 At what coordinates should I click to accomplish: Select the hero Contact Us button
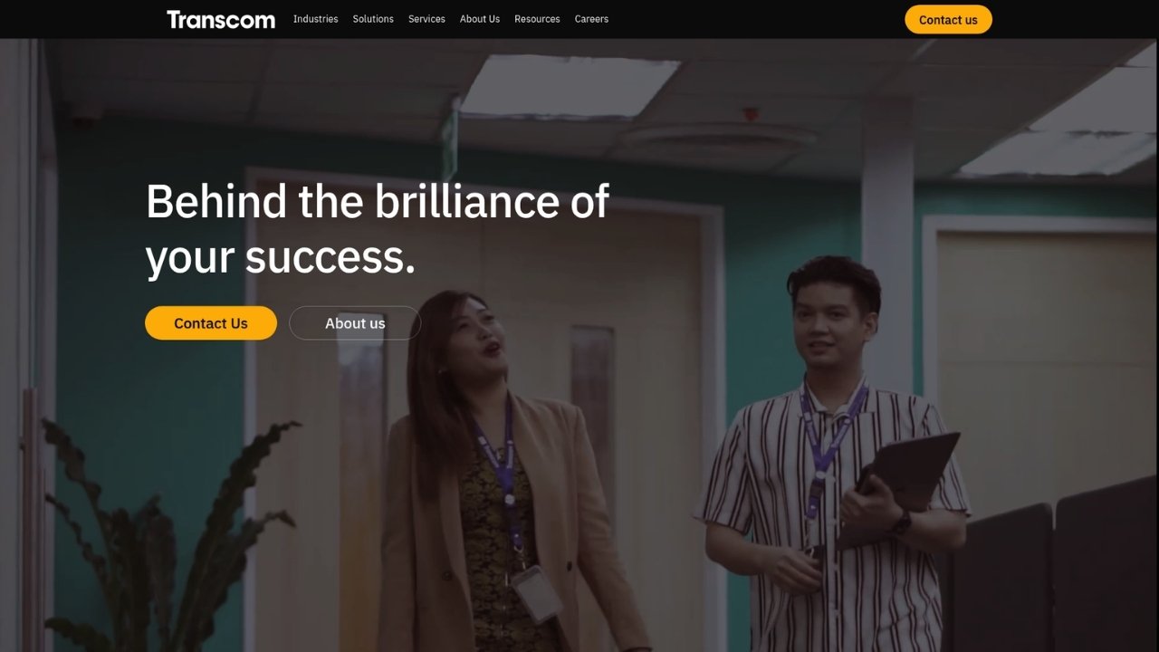(x=211, y=323)
